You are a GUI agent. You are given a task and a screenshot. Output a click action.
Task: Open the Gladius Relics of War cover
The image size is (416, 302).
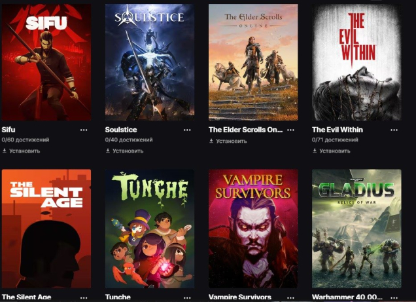(x=356, y=229)
